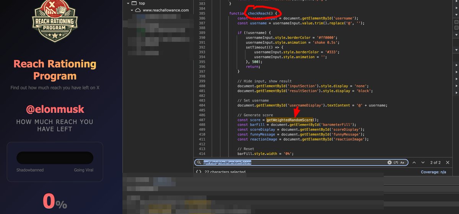Click the 'scoreDisplay' string on line 409
This screenshot has width=459, height=214.
coord(346,130)
